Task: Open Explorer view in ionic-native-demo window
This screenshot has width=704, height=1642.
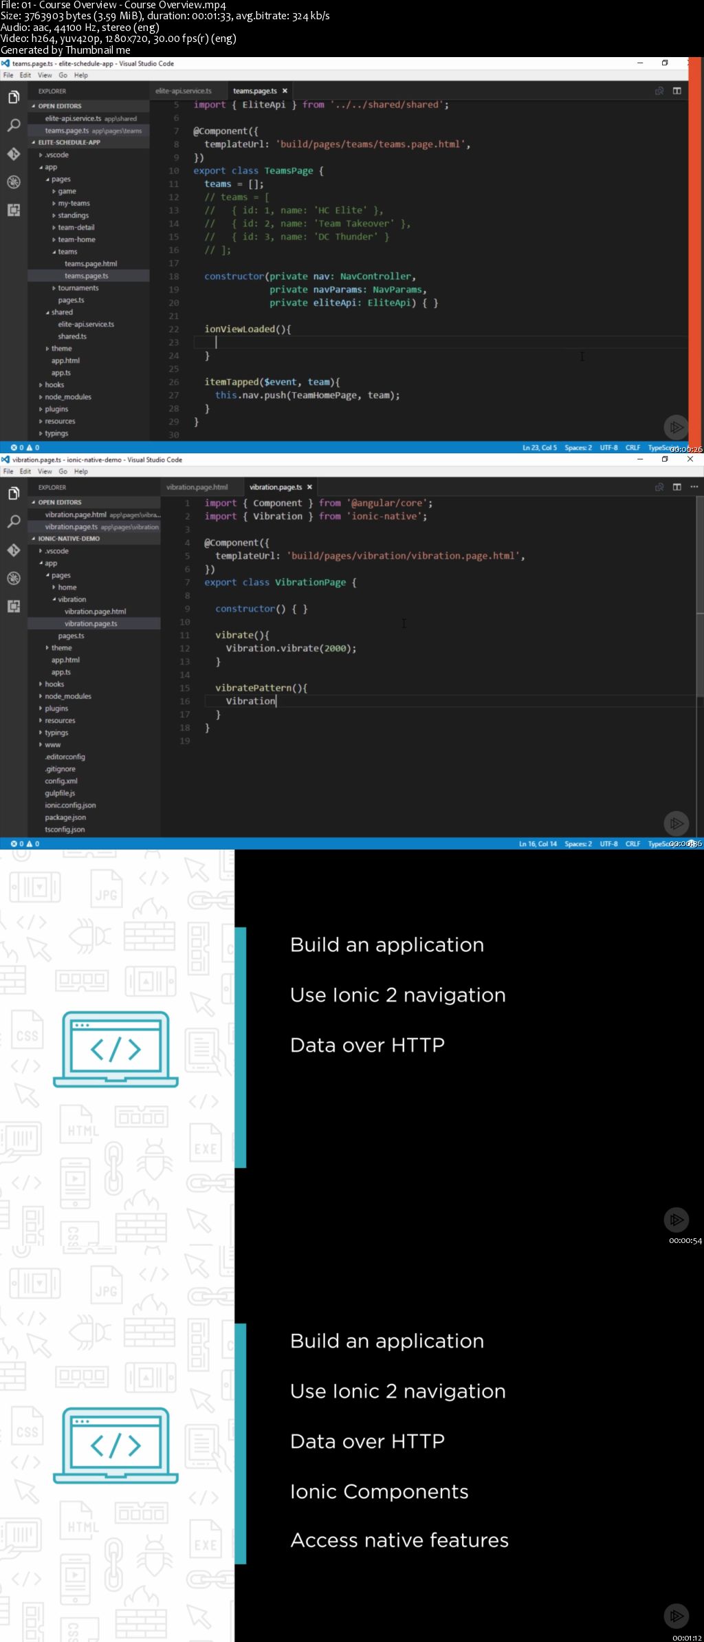Action: pos(13,494)
